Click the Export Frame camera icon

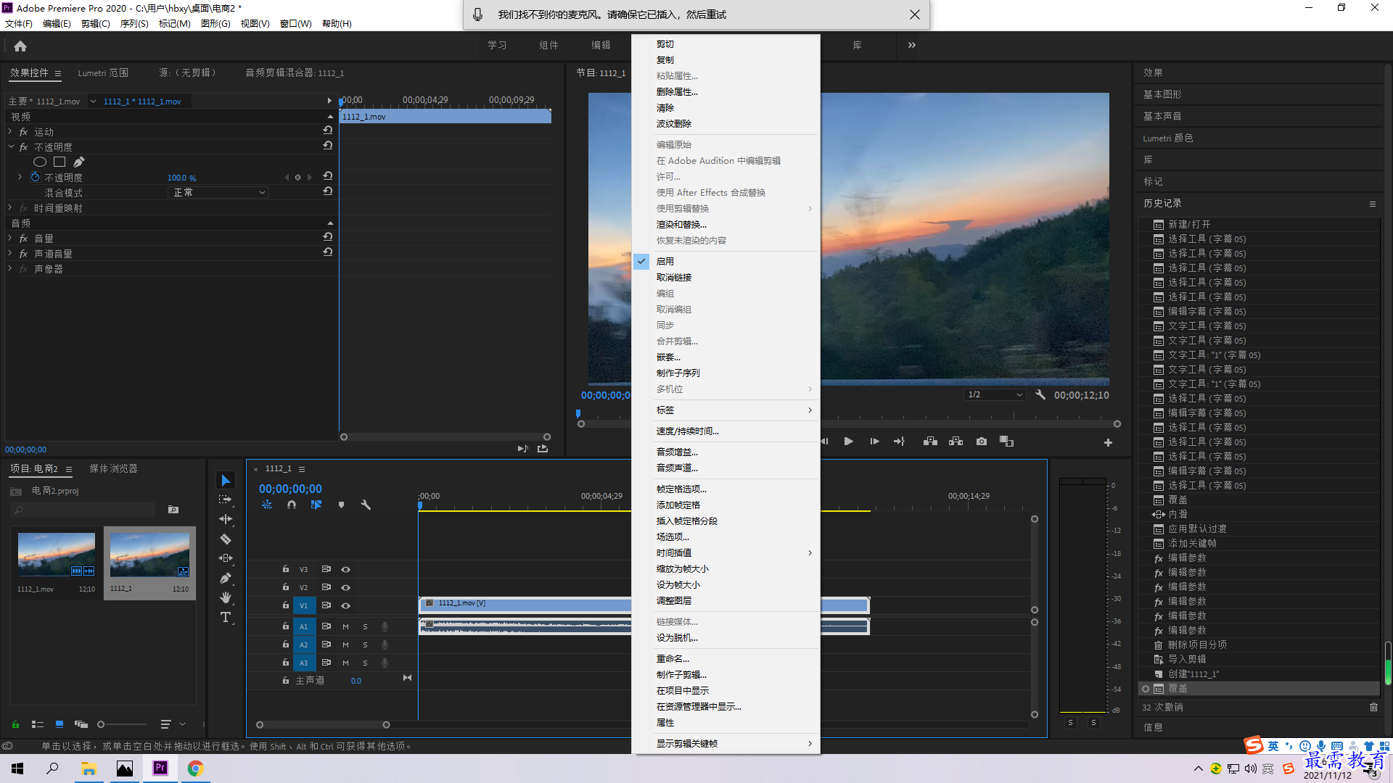(x=982, y=442)
